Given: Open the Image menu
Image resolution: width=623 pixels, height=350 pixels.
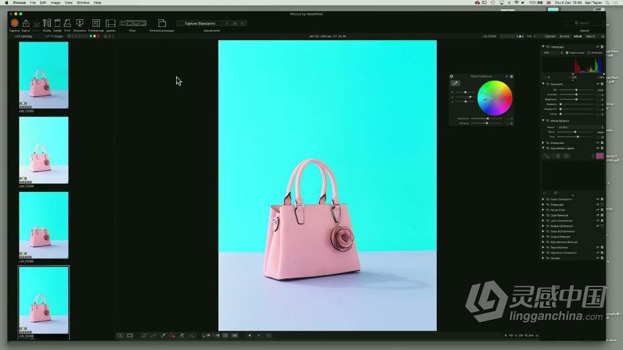Looking at the screenshot, I should [x=56, y=3].
